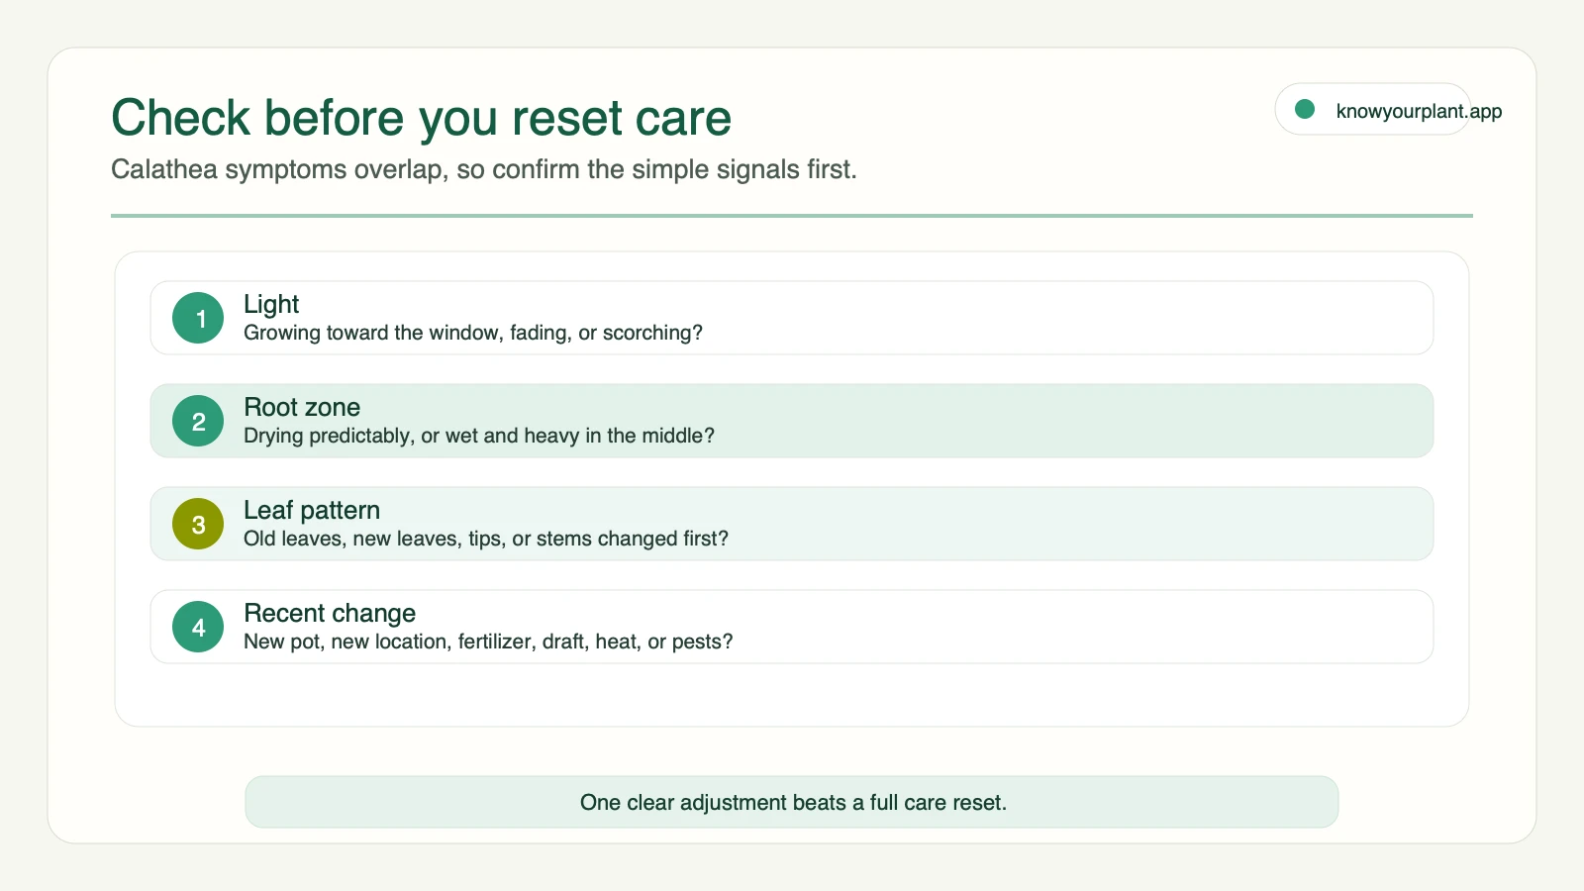This screenshot has width=1584, height=891.
Task: Click the "One clear adjustment beats" banner
Action: pos(792,802)
